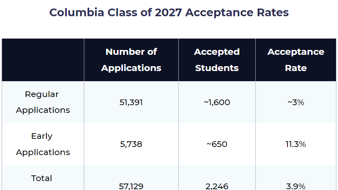
Task: Select the "Regular Applications" row label
Action: pos(43,102)
